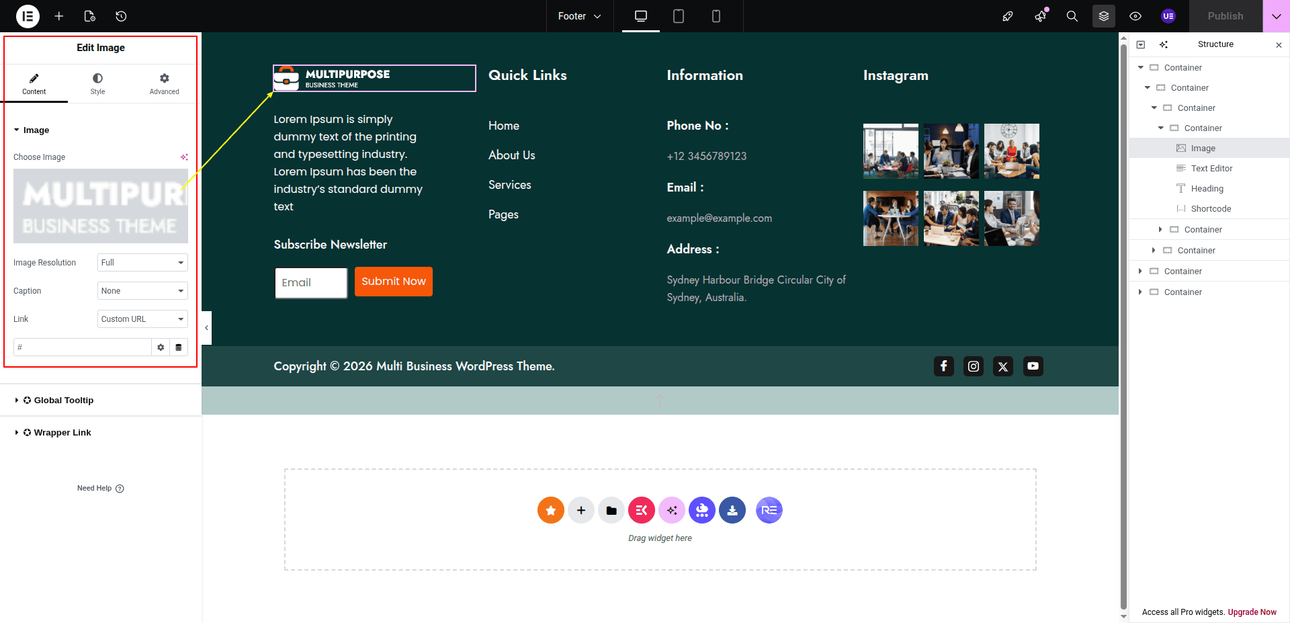Screen dimensions: 1290x623
Task: Switch to desktop view mode
Action: pyautogui.click(x=641, y=16)
